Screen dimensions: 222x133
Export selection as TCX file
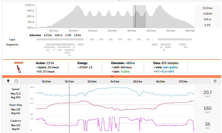164,72
